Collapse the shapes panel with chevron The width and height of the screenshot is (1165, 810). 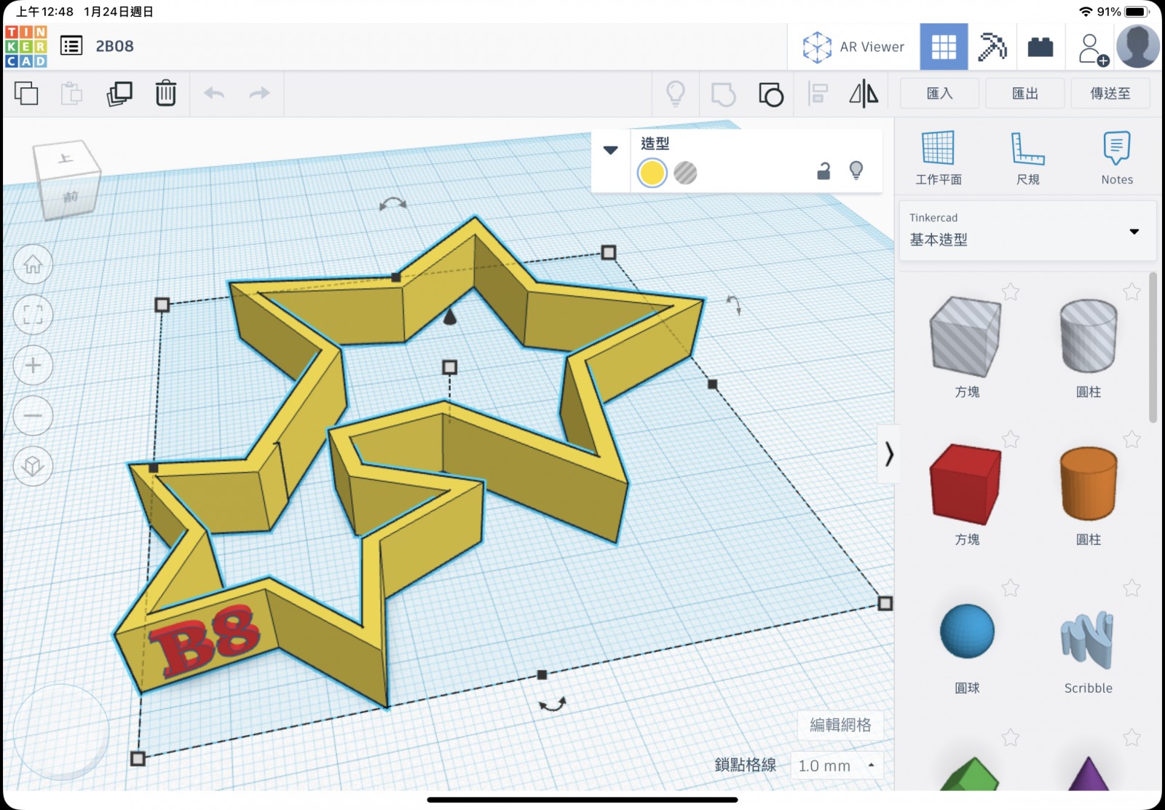click(888, 454)
